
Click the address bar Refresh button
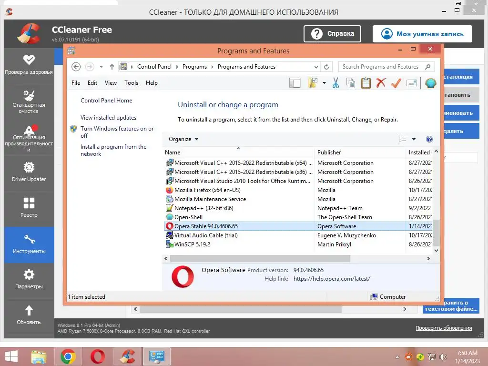pyautogui.click(x=326, y=67)
